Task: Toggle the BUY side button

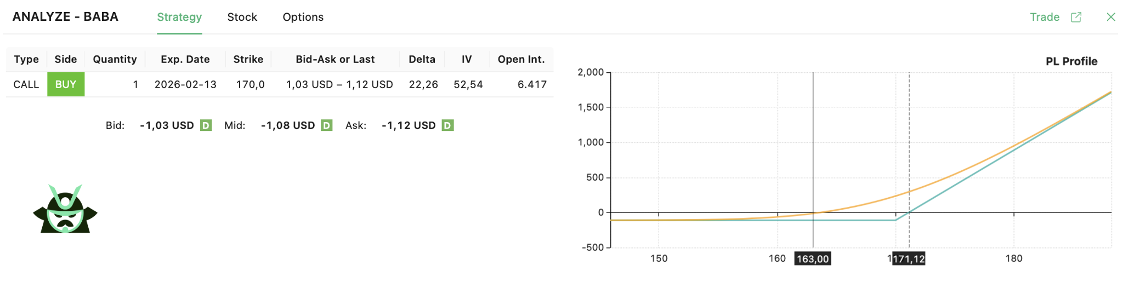Action: point(66,84)
